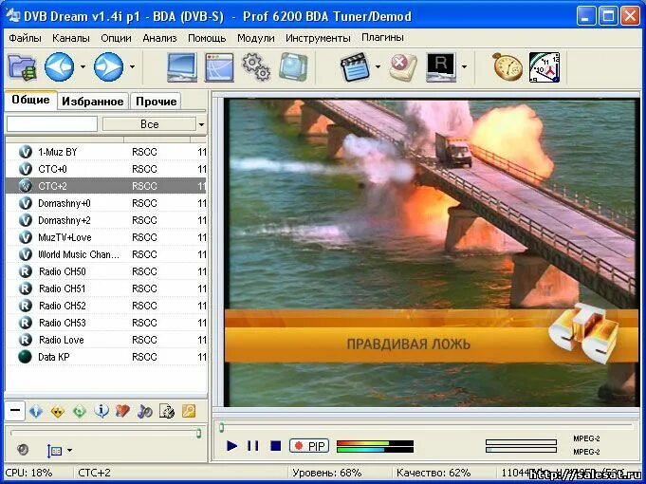Select the Domashny+0 channel
This screenshot has width=646, height=484.
pyautogui.click(x=106, y=203)
